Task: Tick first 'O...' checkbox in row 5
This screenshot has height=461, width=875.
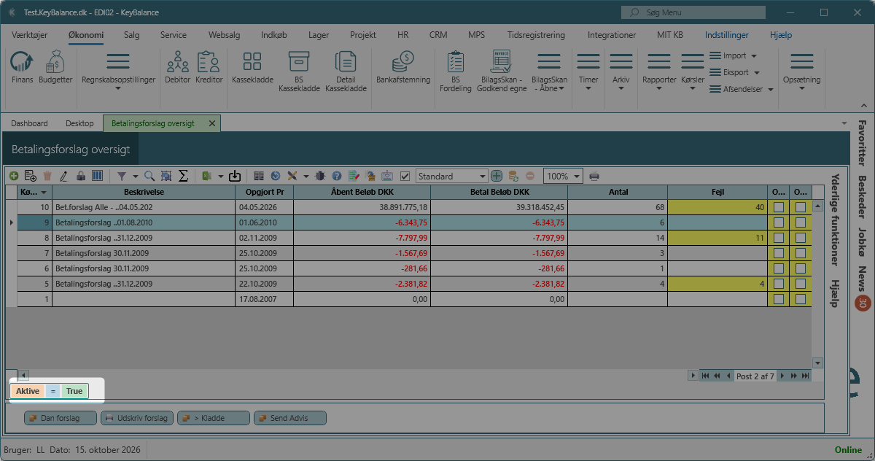Action: pyautogui.click(x=779, y=284)
